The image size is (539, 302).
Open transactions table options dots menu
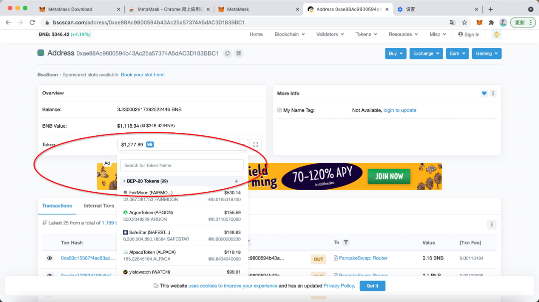pos(492,225)
